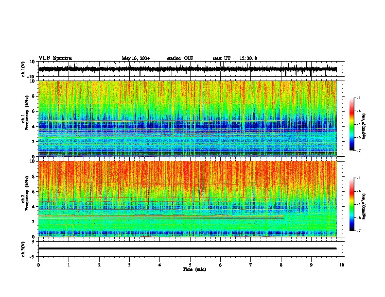
Task: Click time axis tick label "5"
Action: (190, 265)
